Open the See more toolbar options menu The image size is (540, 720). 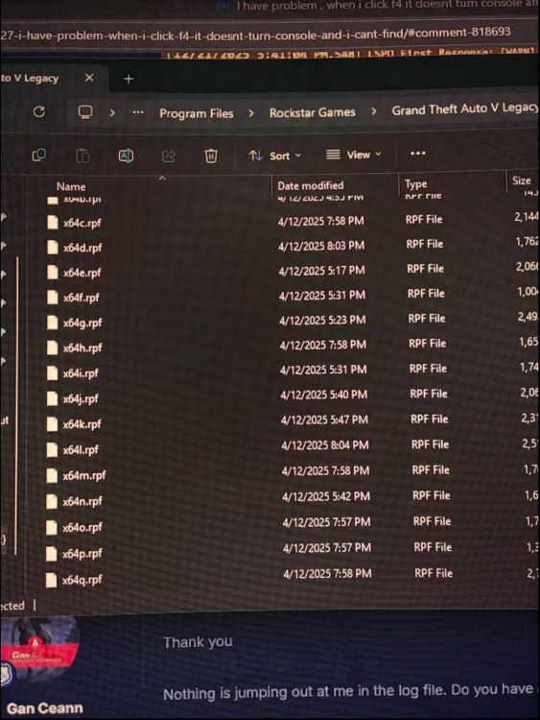417,154
